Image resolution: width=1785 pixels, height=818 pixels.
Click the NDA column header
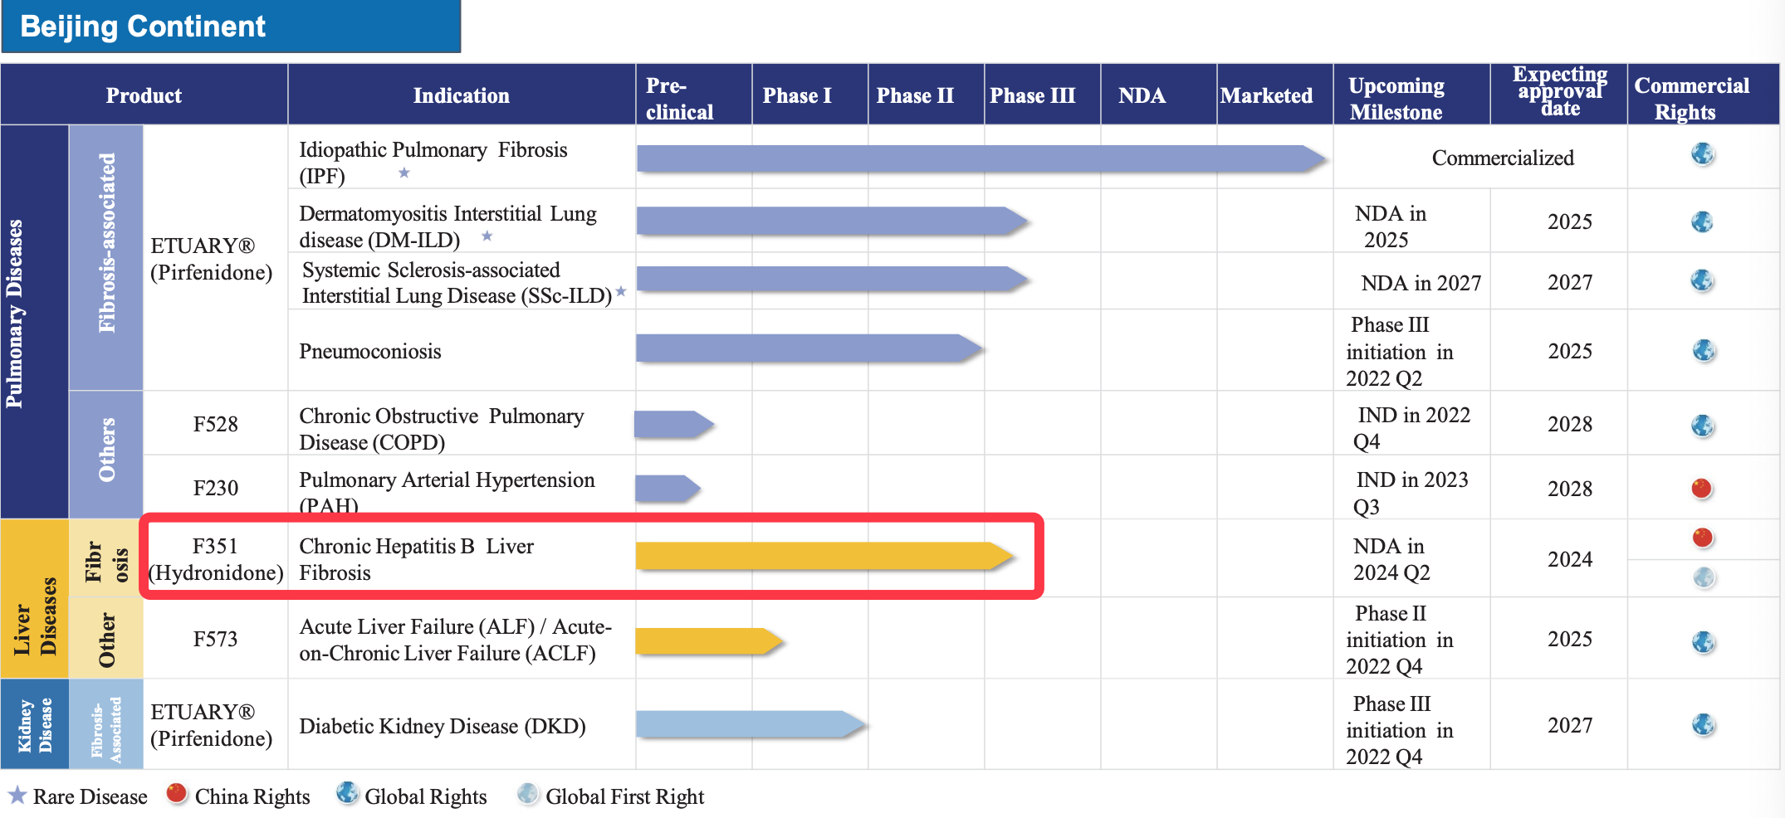1159,95
